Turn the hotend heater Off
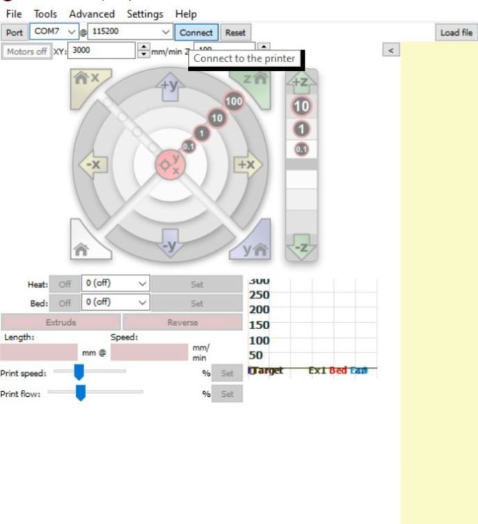The image size is (478, 524). point(64,284)
